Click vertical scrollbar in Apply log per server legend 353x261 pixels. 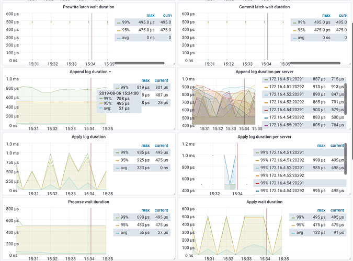click(346, 159)
